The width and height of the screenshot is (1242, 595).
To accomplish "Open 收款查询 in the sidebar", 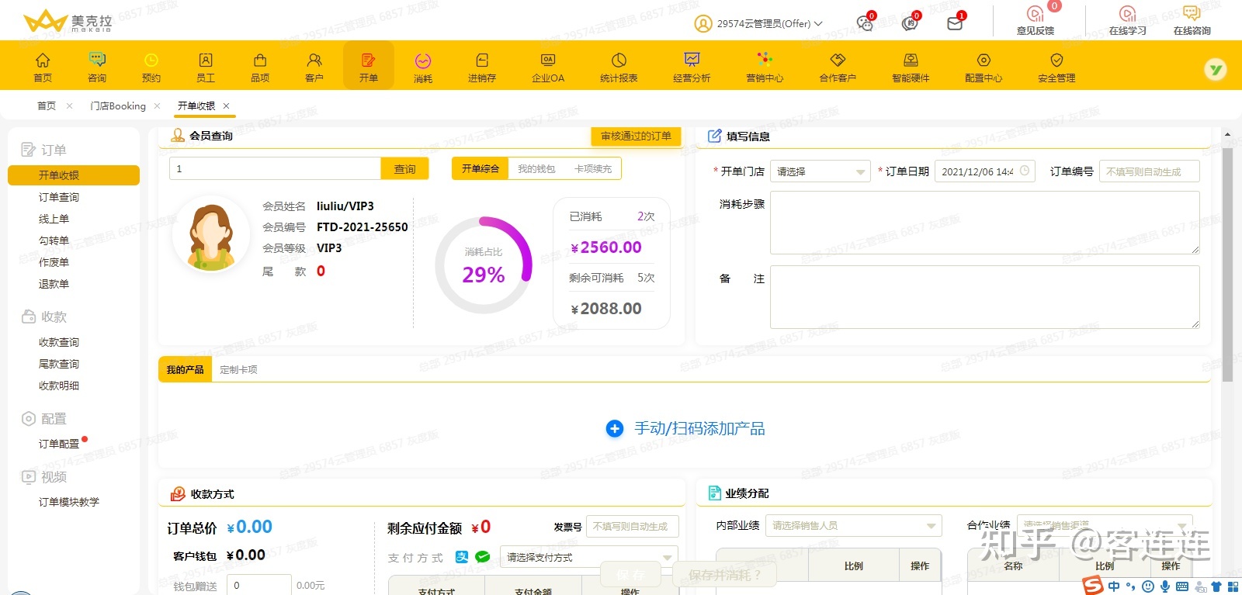I will [x=59, y=342].
